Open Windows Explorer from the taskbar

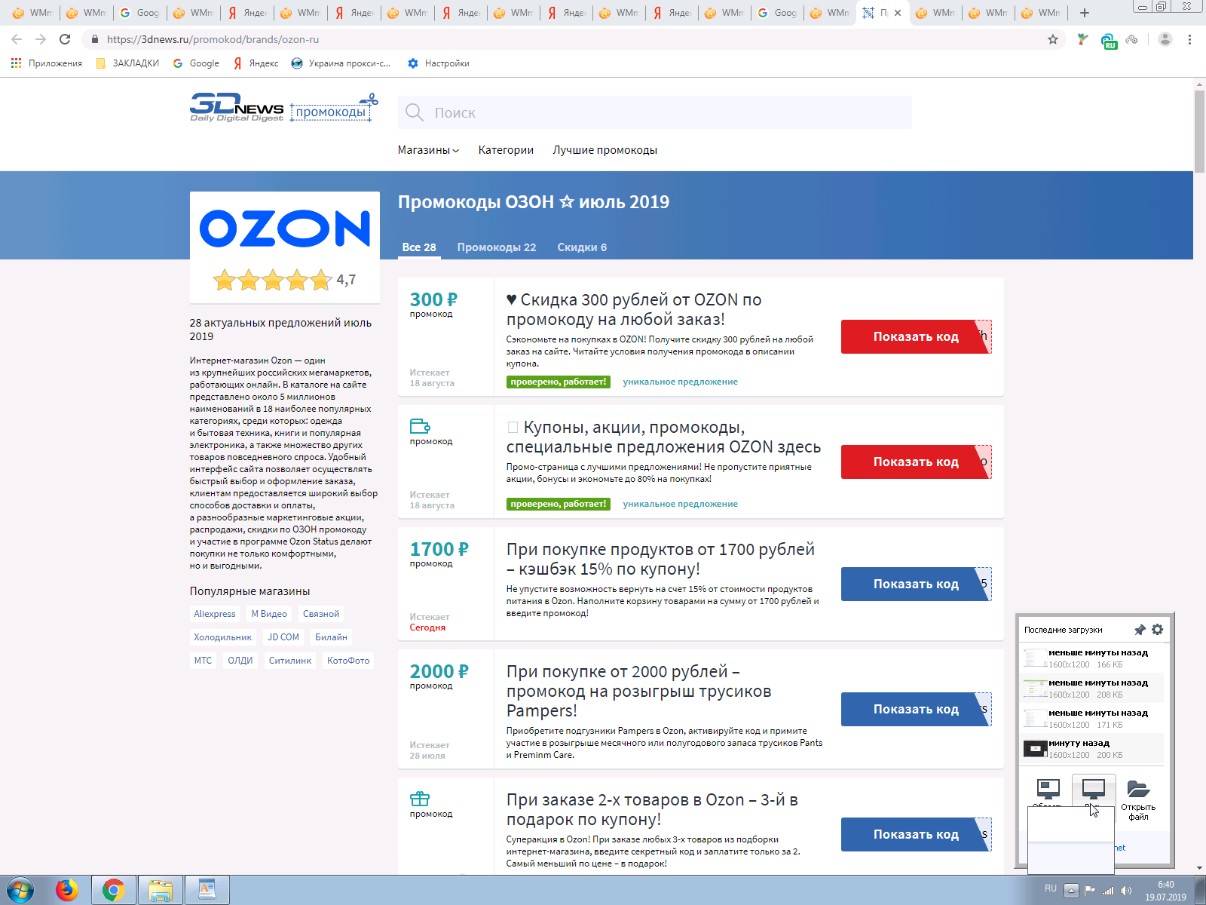click(160, 891)
